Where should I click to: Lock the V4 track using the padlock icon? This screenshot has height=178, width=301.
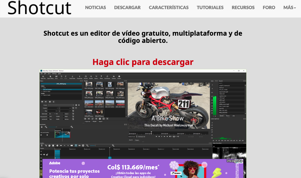click(47, 154)
